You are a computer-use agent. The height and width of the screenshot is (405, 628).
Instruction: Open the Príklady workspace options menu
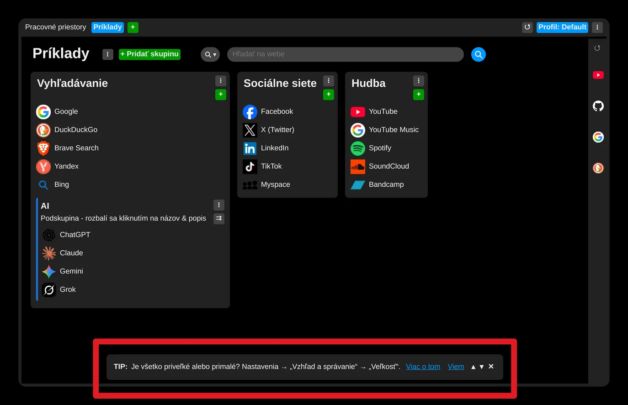108,54
